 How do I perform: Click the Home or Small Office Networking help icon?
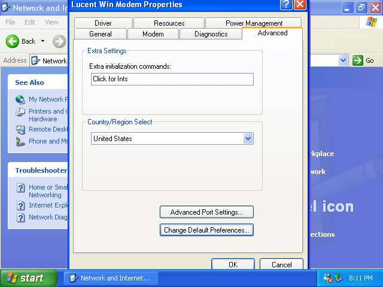click(20, 188)
